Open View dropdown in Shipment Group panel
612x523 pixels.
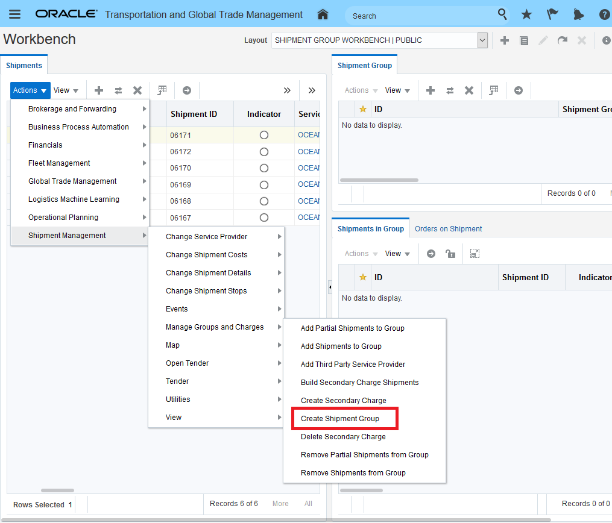click(x=397, y=90)
